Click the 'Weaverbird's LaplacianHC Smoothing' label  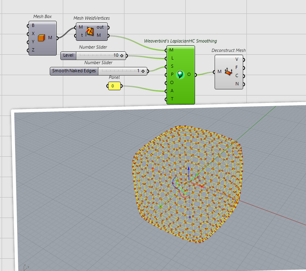[x=180, y=41]
